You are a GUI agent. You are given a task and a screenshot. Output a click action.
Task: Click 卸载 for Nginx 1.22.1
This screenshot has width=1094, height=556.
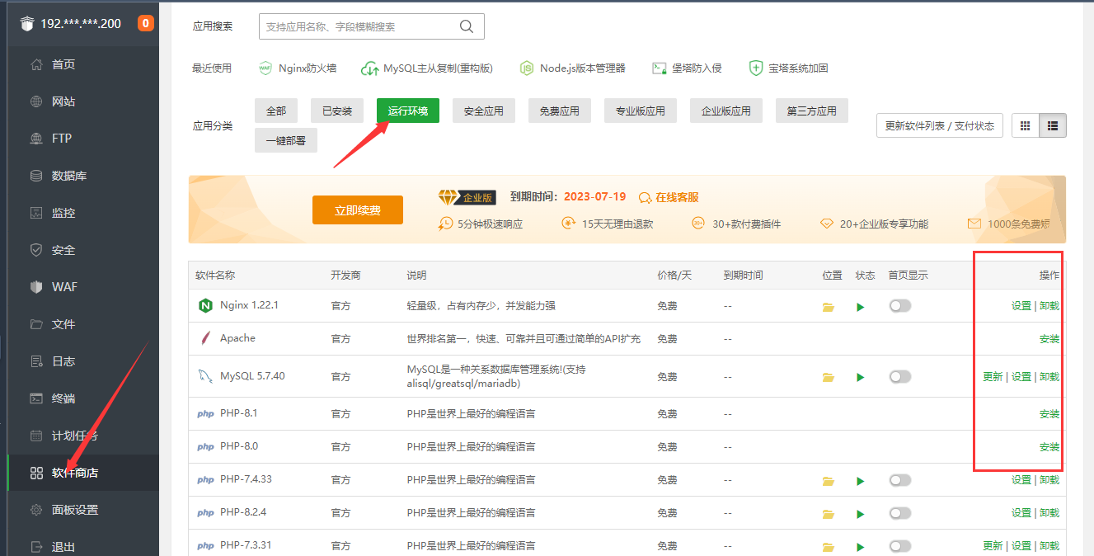[x=1049, y=306]
